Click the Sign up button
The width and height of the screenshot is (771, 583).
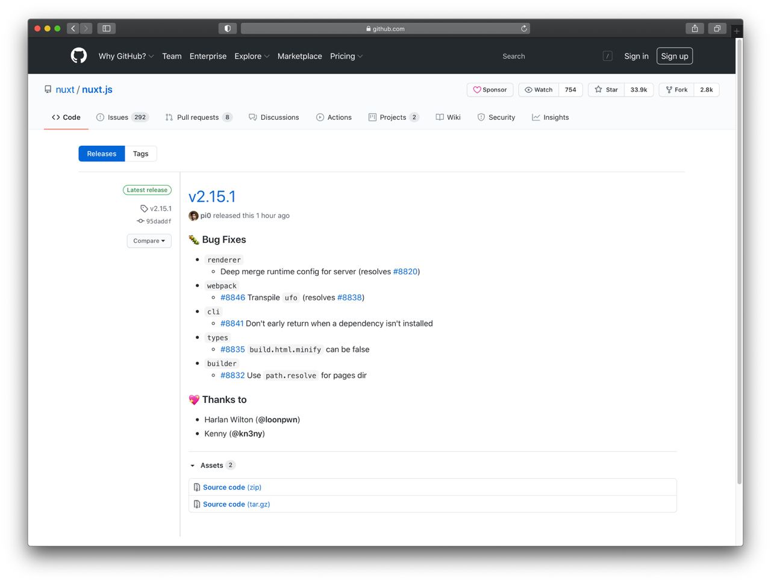click(675, 56)
